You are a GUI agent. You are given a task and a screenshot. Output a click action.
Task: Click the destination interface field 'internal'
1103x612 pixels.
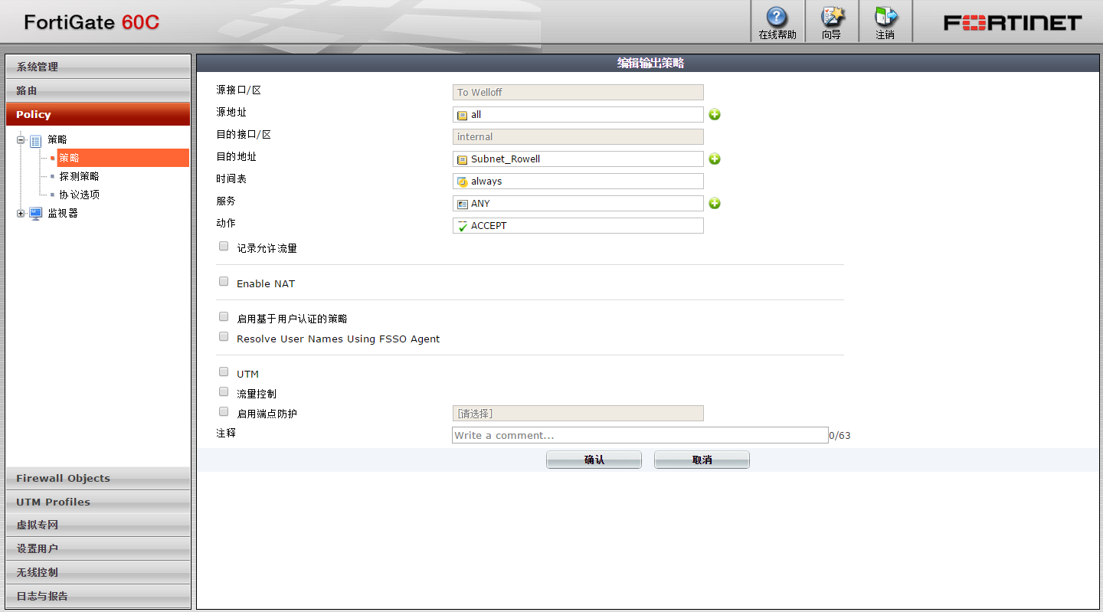(x=578, y=136)
